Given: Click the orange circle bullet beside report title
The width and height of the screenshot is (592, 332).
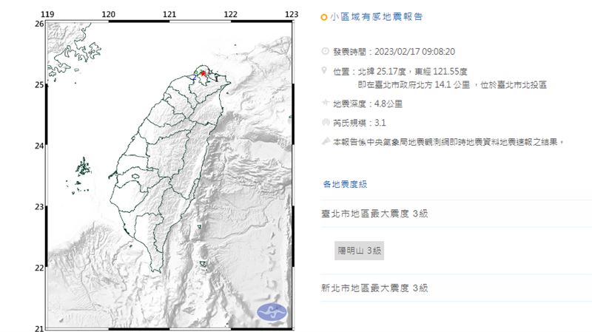Looking at the screenshot, I should [323, 17].
